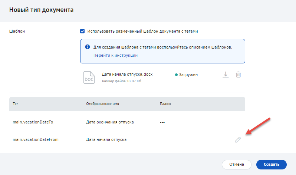Uncheck the tagged template checkbox
This screenshot has width=296, height=175.
click(x=82, y=31)
